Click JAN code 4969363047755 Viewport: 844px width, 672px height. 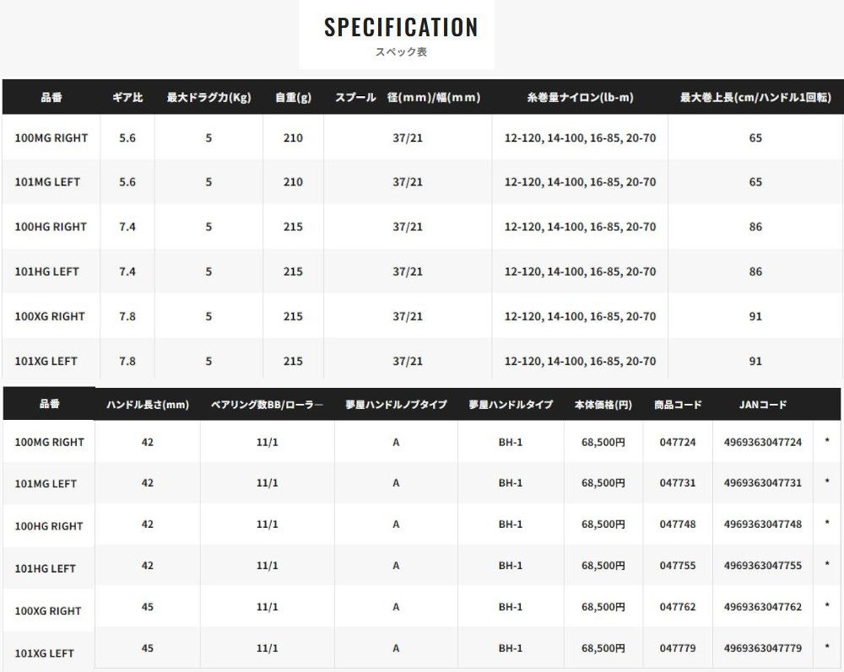pos(762,566)
